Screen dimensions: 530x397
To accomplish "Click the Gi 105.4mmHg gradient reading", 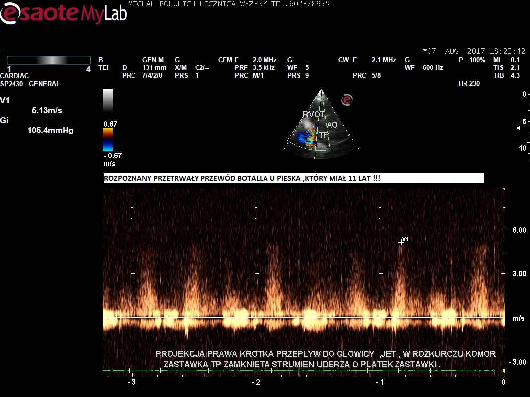I will (51, 131).
